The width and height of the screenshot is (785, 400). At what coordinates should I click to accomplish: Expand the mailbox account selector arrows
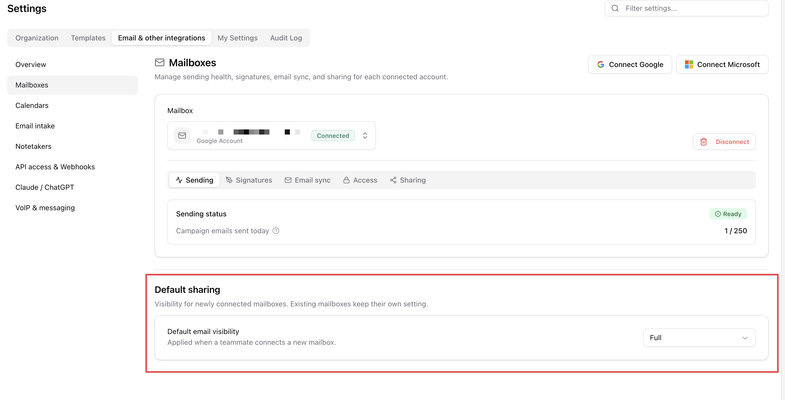[x=365, y=136]
